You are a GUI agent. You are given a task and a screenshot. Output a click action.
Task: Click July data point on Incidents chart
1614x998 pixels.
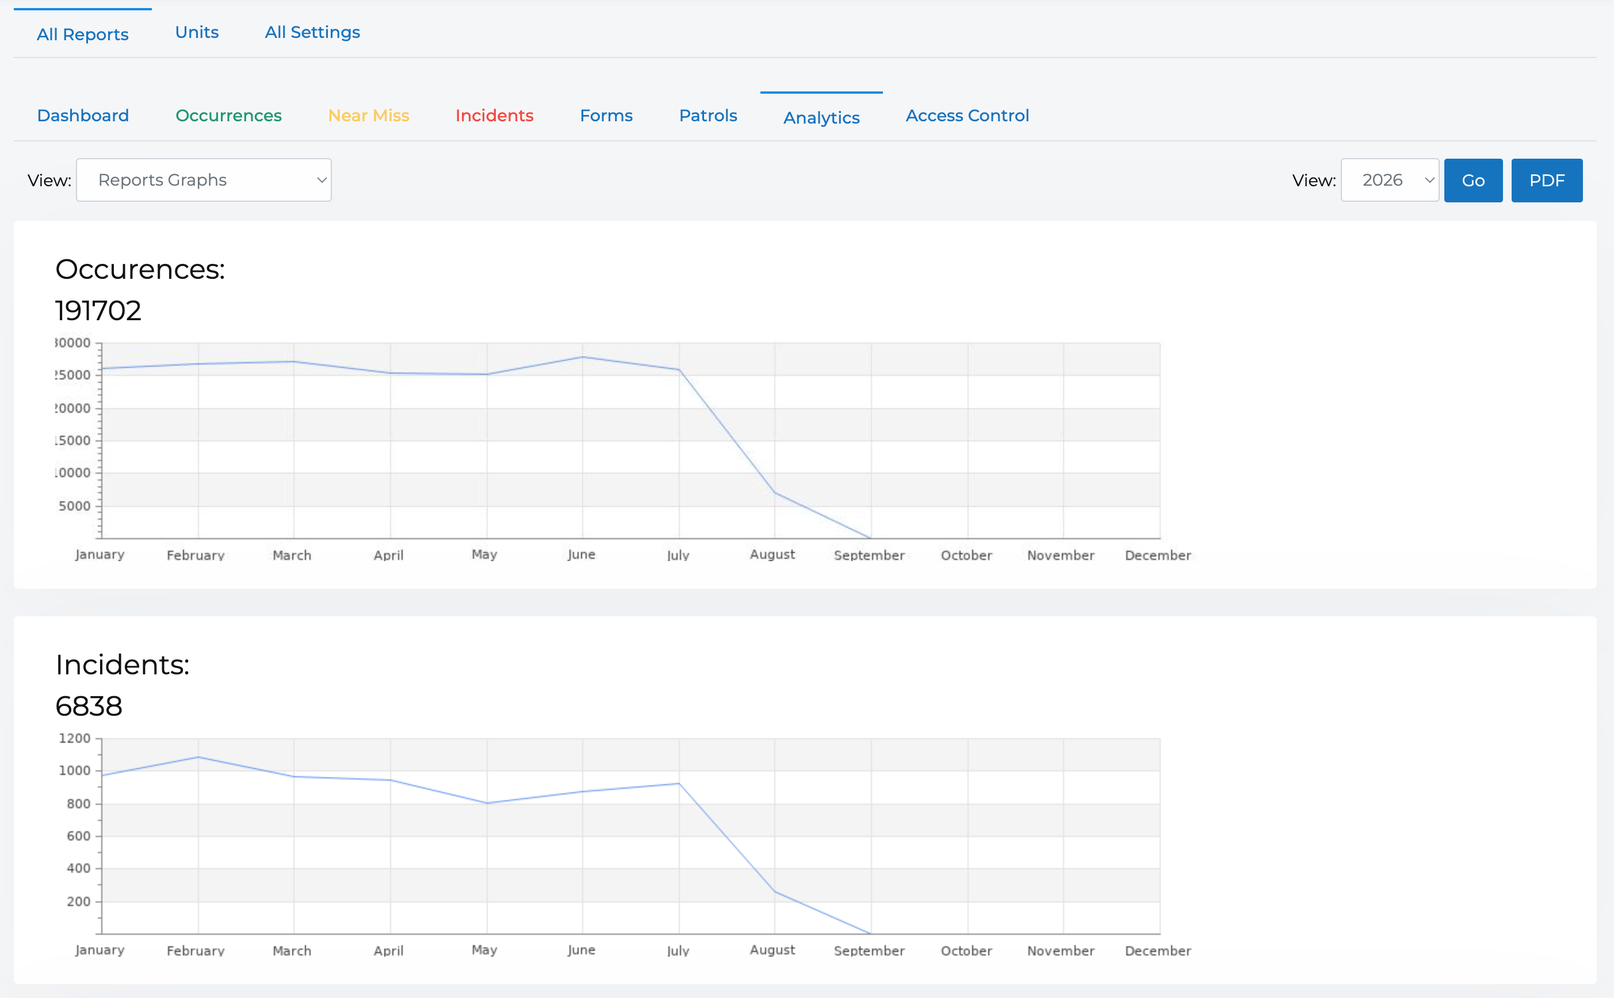[x=679, y=784]
